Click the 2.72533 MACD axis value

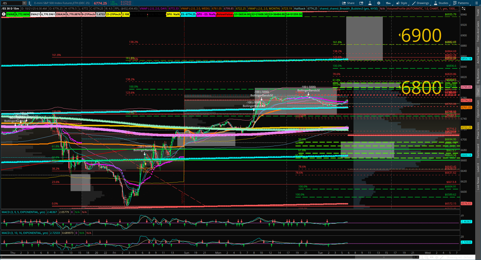tap(466, 242)
